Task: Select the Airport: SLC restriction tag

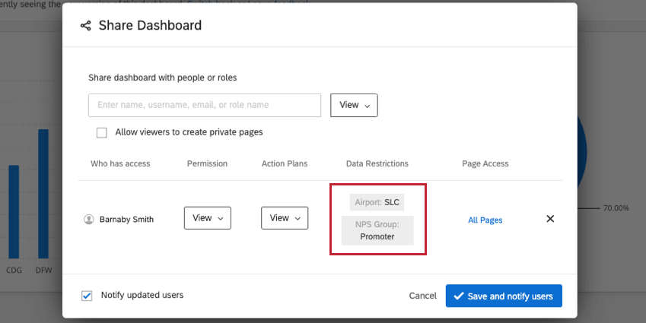Action: 377,202
